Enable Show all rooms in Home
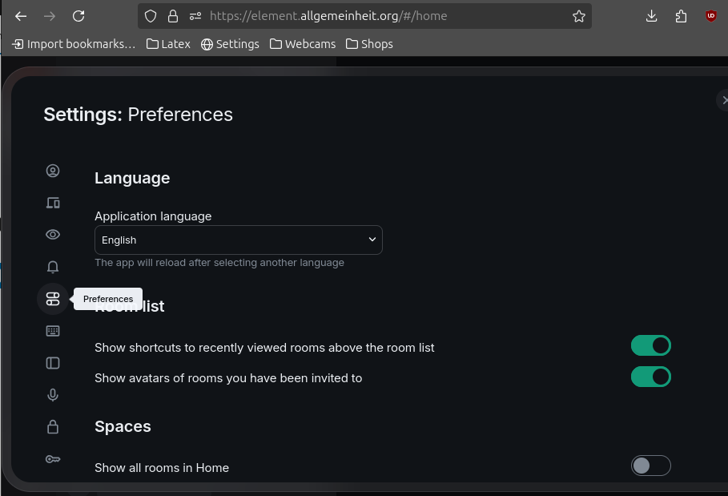 pyautogui.click(x=650, y=466)
